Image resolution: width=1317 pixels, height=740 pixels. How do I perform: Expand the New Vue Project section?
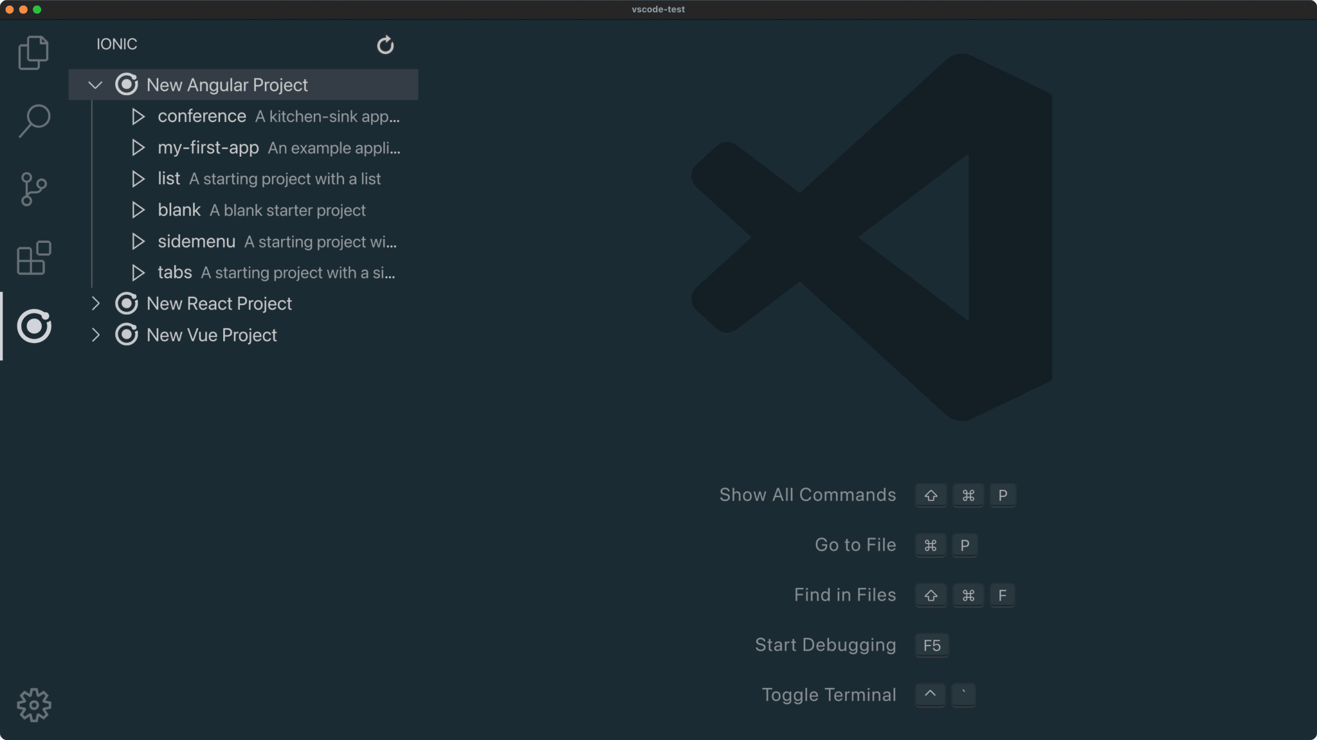click(x=96, y=335)
